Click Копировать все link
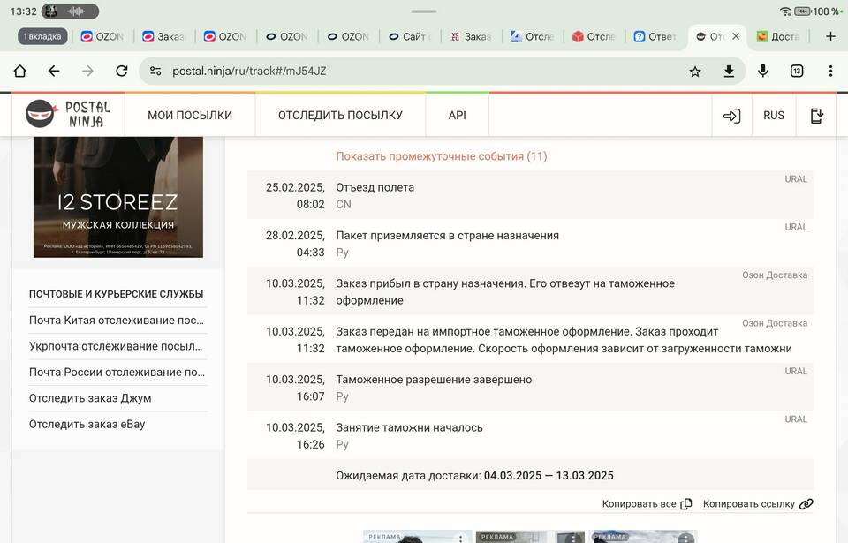848x543 pixels. (x=639, y=503)
